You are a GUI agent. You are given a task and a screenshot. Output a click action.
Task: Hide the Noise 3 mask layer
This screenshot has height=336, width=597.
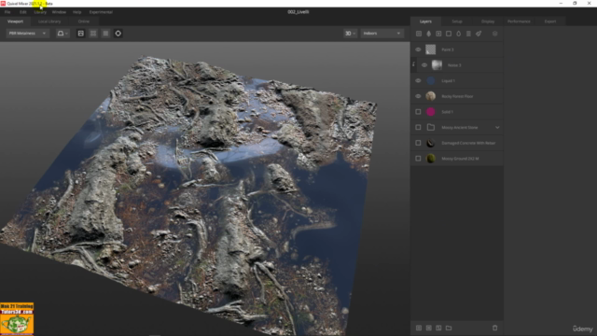pos(424,65)
